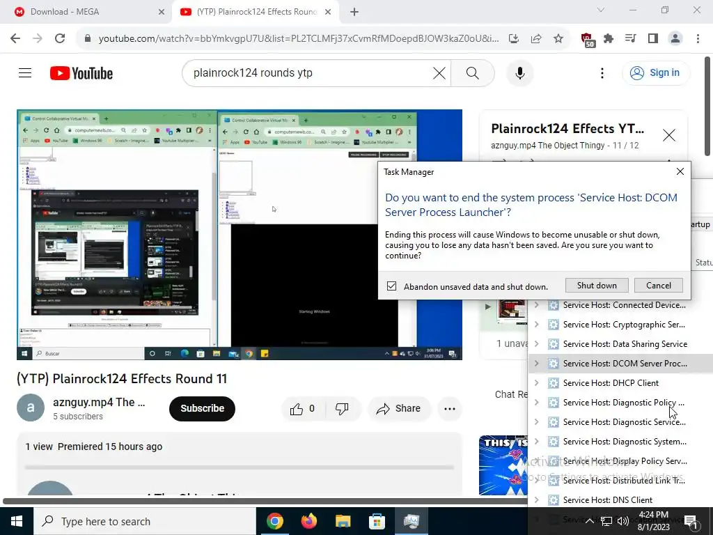This screenshot has height=535, width=713.
Task: Select the Plainrock124 Effects Round YouTube tab
Action: pyautogui.click(x=255, y=12)
